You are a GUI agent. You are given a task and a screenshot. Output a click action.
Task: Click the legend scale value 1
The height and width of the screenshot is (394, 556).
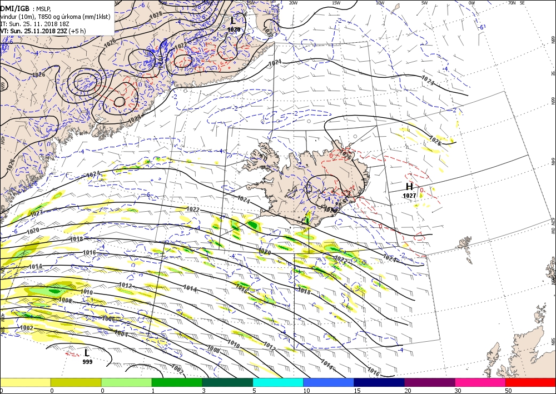(x=153, y=391)
